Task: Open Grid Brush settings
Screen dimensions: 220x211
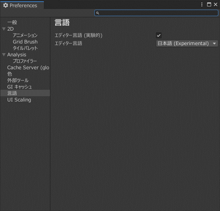Action: [x=25, y=42]
